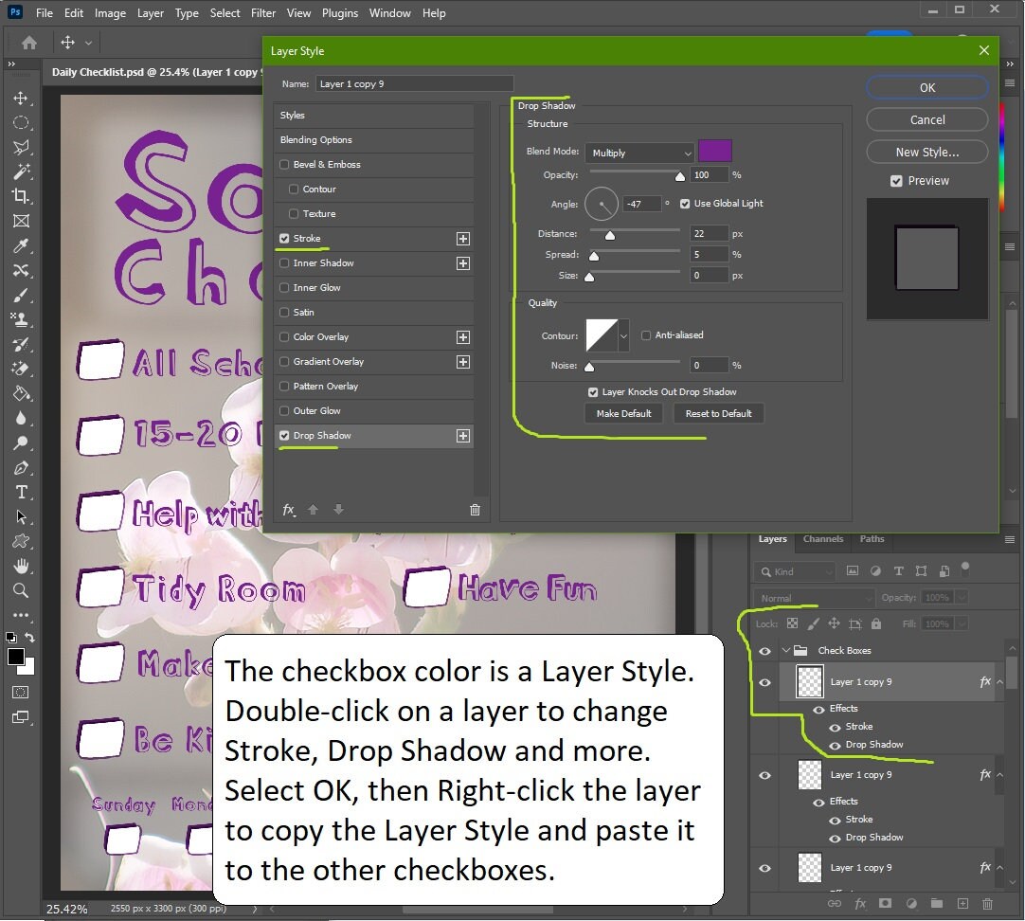Open the Blend Mode dropdown
This screenshot has width=1025, height=921.
click(x=639, y=152)
